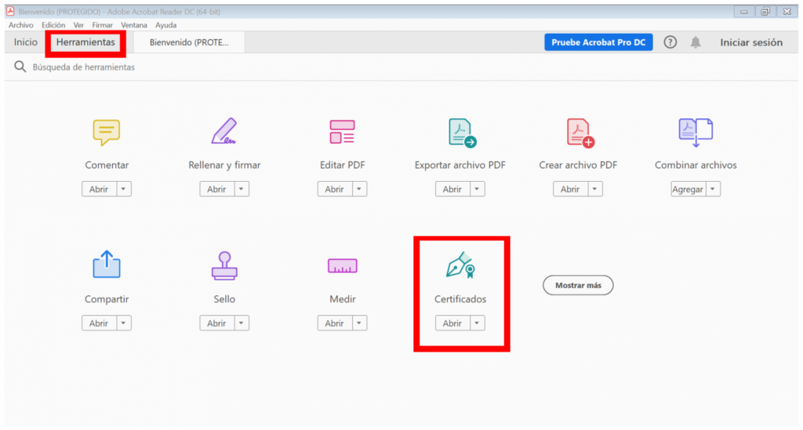Image resolution: width=803 pixels, height=430 pixels.
Task: Open the Ayuda menu
Action: click(166, 25)
